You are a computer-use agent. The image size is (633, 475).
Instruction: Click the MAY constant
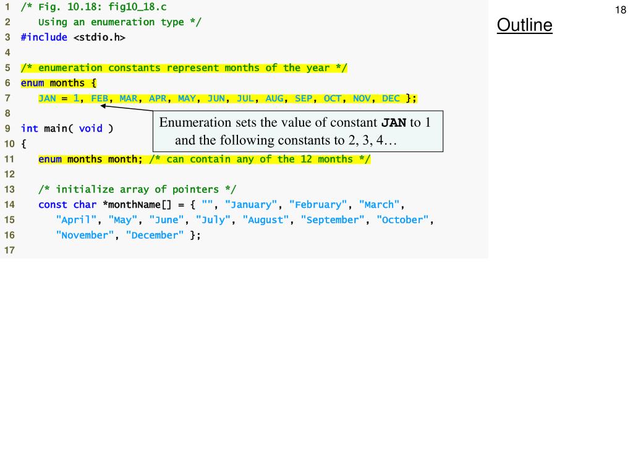tap(187, 98)
